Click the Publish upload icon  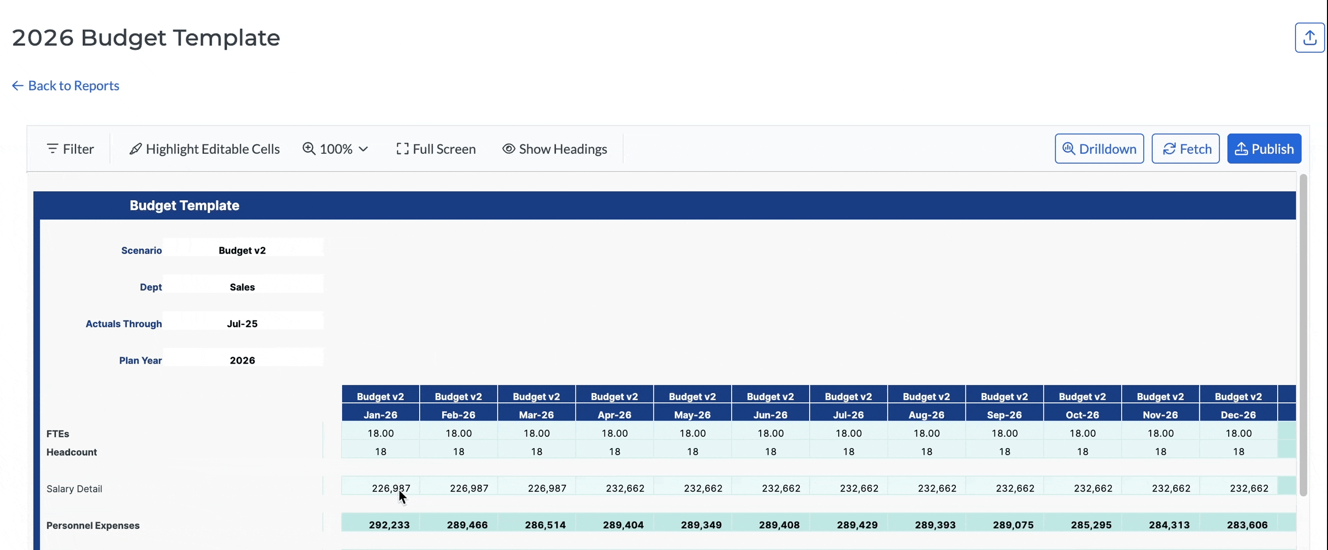(x=1241, y=149)
